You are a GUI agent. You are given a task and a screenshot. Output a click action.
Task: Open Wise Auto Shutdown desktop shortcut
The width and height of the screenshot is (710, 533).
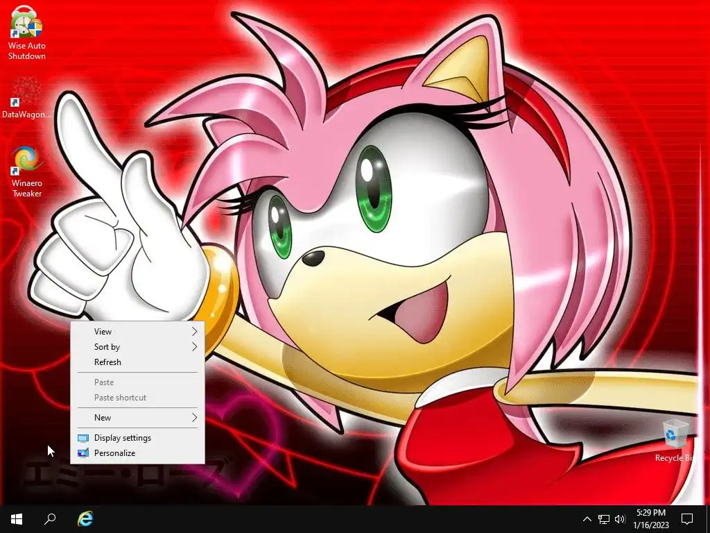[x=27, y=34]
